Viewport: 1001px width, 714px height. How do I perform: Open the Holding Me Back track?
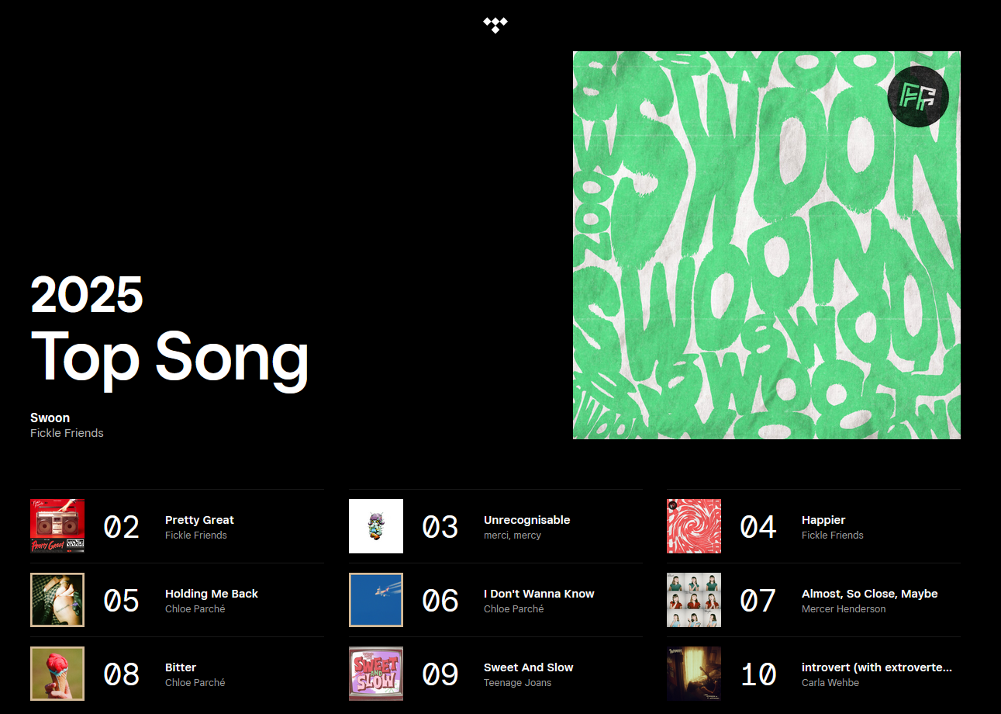click(211, 594)
